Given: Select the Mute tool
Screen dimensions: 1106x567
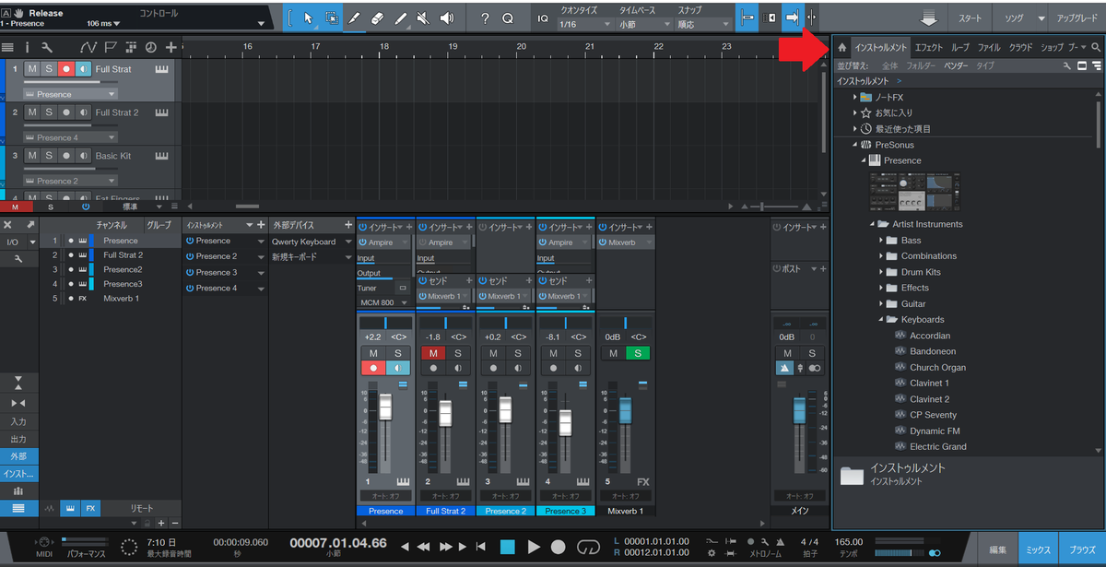Looking at the screenshot, I should [x=423, y=18].
